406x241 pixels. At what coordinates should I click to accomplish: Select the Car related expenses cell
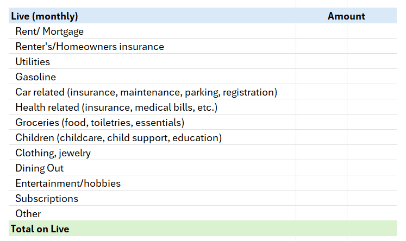click(x=146, y=92)
